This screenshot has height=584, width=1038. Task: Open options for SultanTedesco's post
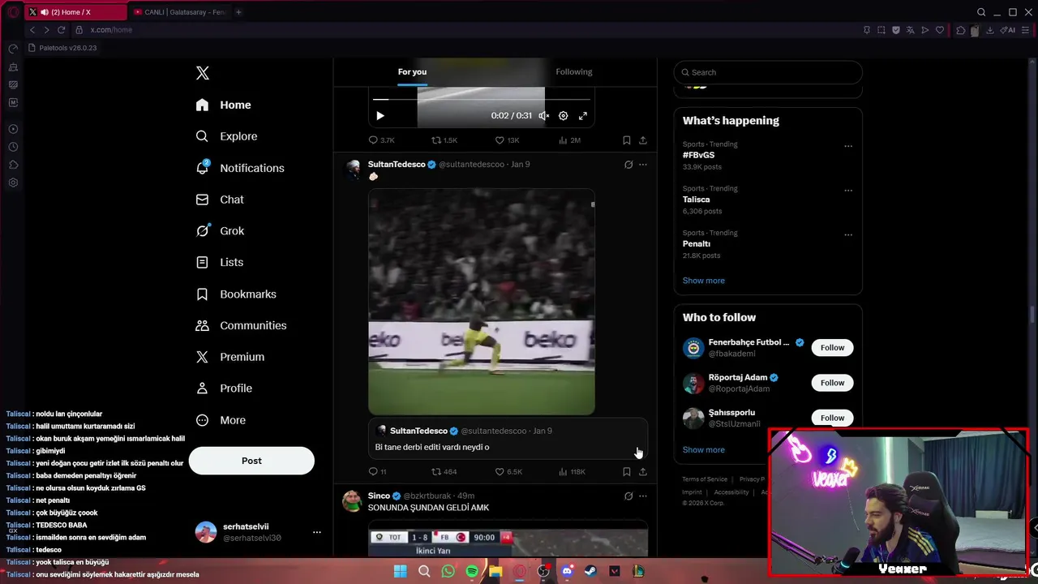pos(643,165)
